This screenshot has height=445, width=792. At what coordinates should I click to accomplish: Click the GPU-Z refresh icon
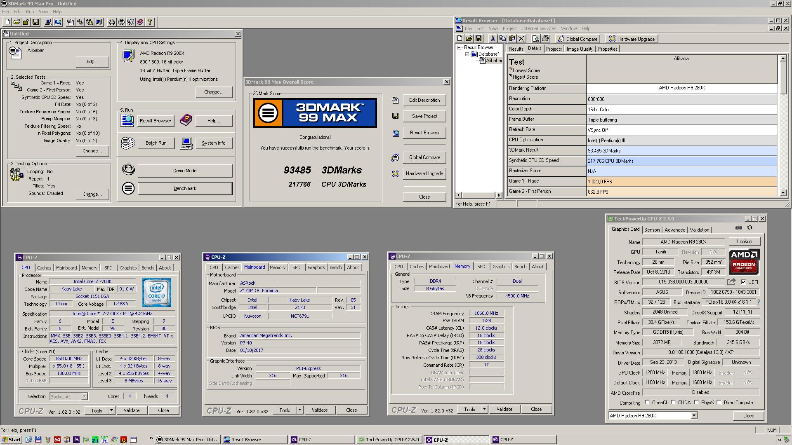click(x=750, y=228)
